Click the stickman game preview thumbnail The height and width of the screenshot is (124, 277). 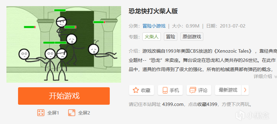tap(64, 44)
